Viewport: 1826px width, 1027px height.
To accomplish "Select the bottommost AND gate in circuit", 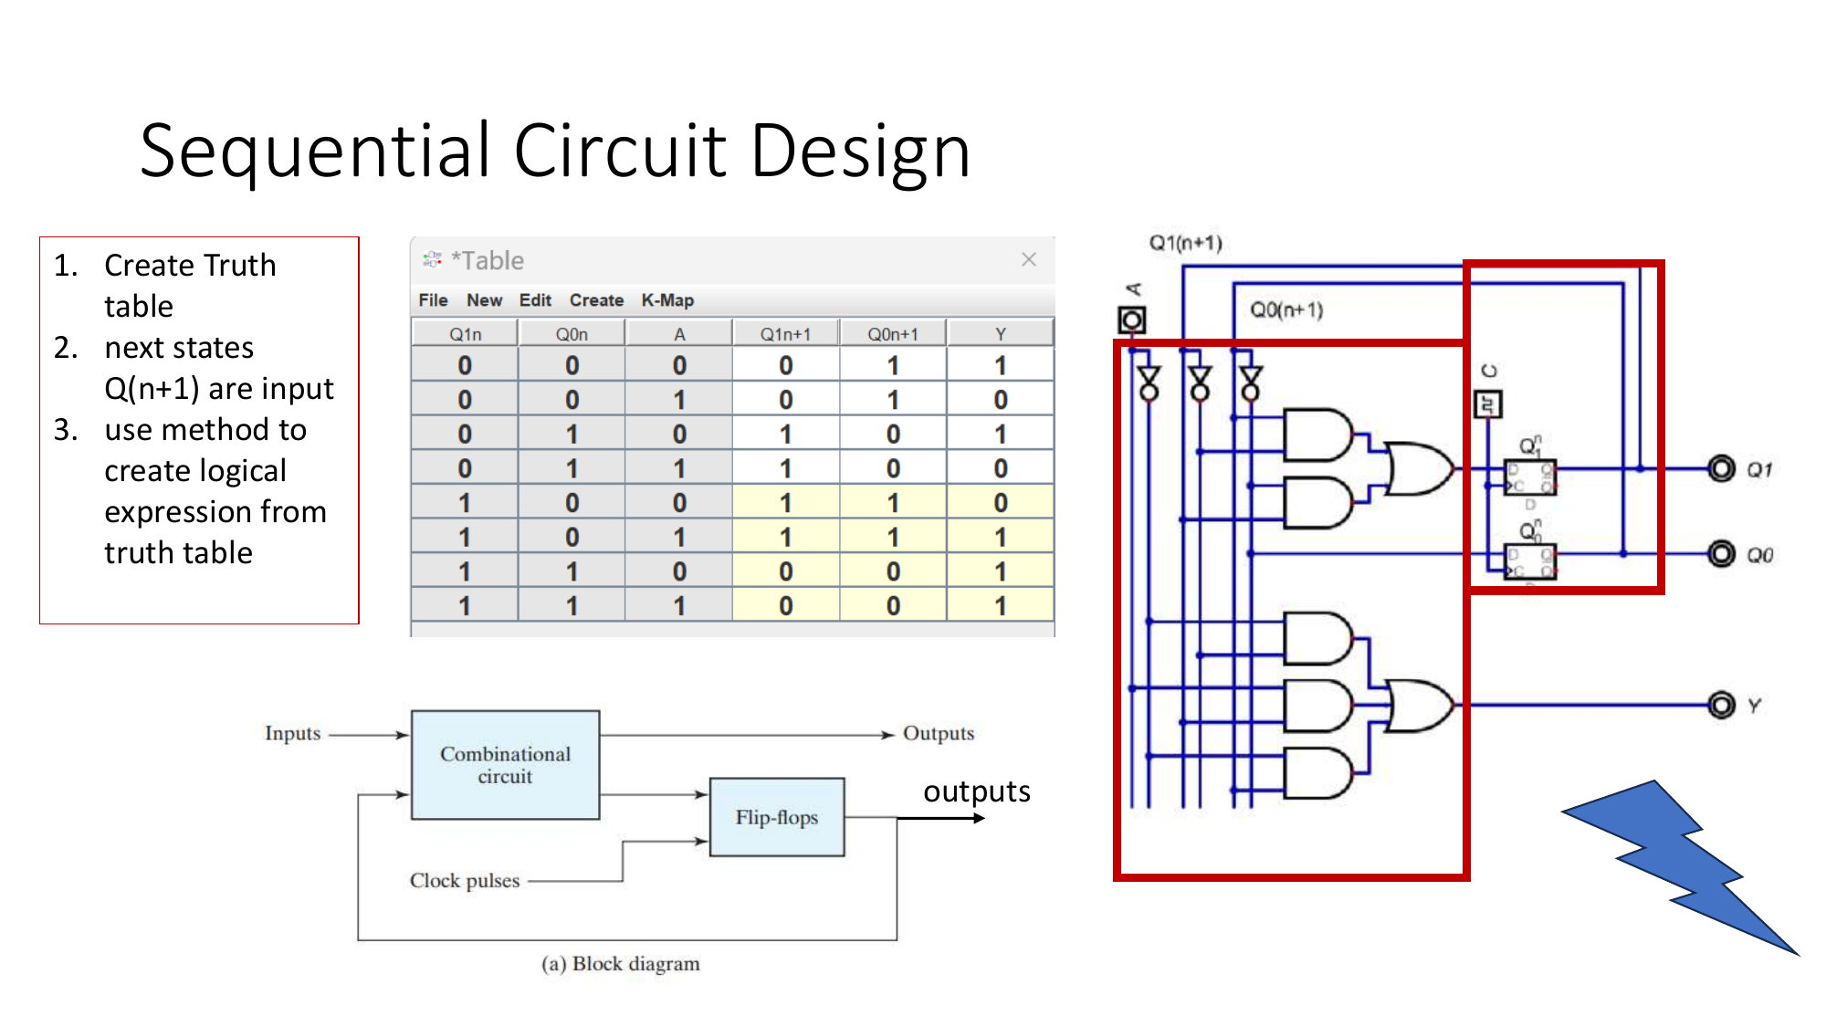I will 1317,773.
